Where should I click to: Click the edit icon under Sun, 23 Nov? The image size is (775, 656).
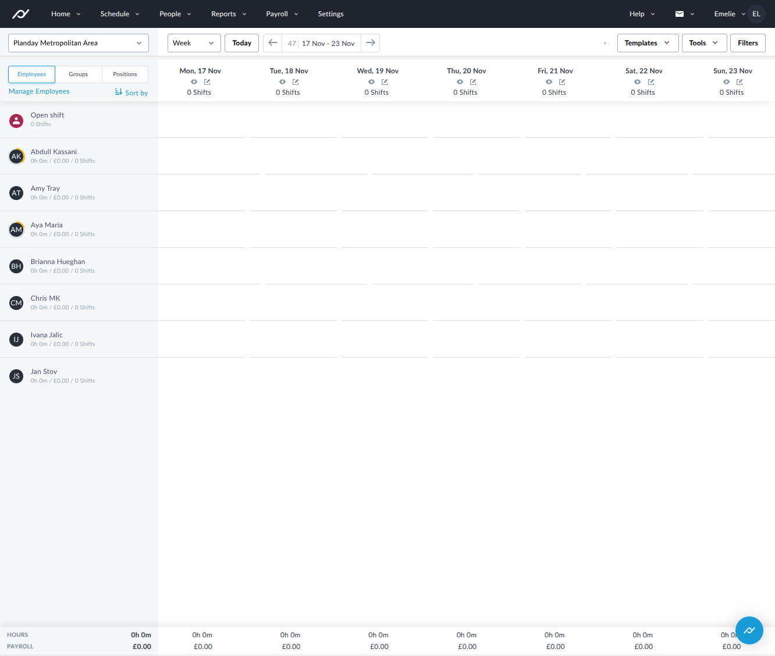[x=739, y=81]
